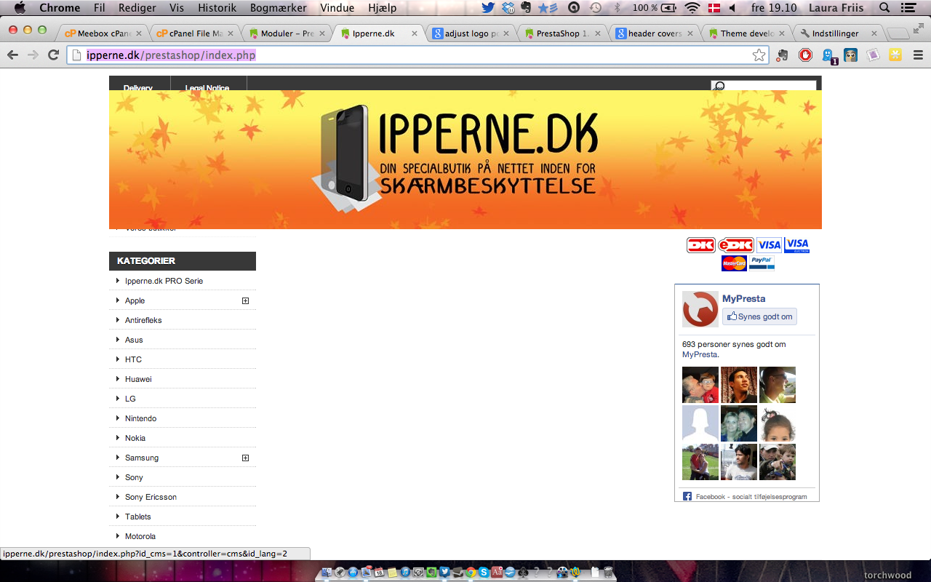
Task: Click the Synes godt om like button
Action: tap(759, 316)
